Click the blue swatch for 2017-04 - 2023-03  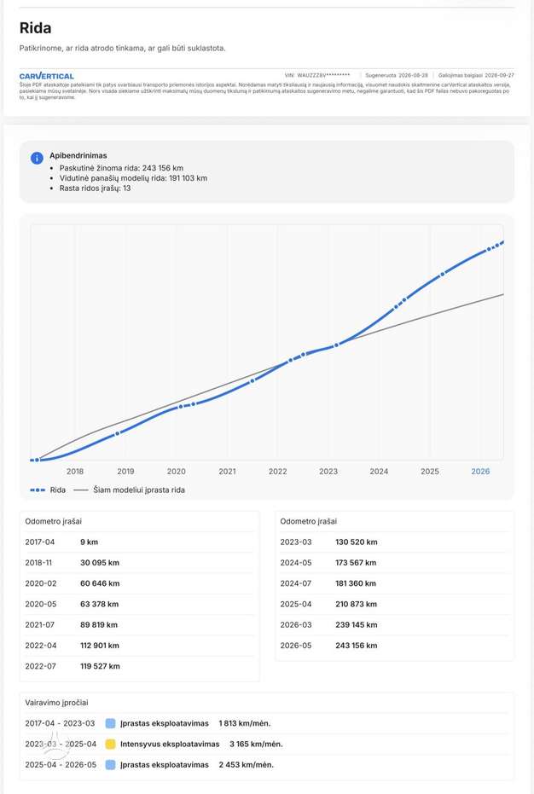click(x=110, y=723)
